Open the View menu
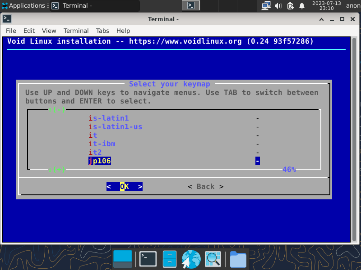Screen dimensions: 361x270 [49, 31]
